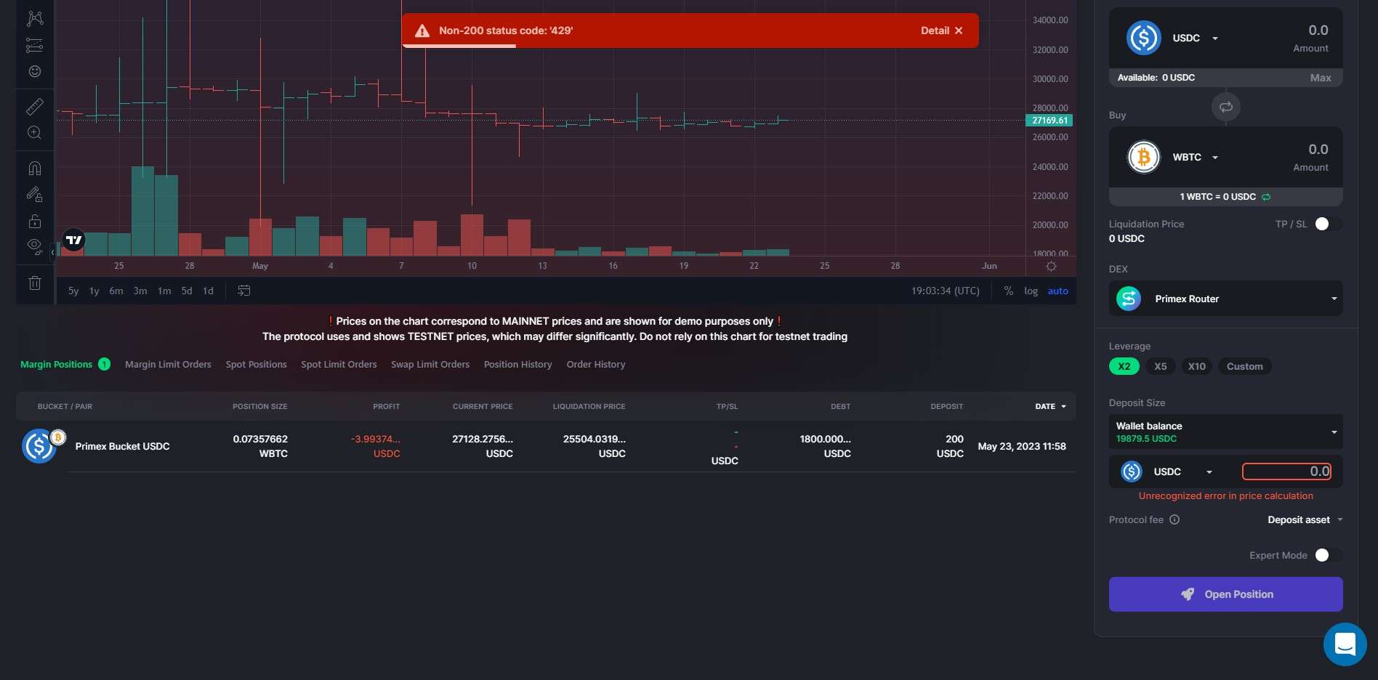Switch to Swap Limit Orders tab

point(430,364)
